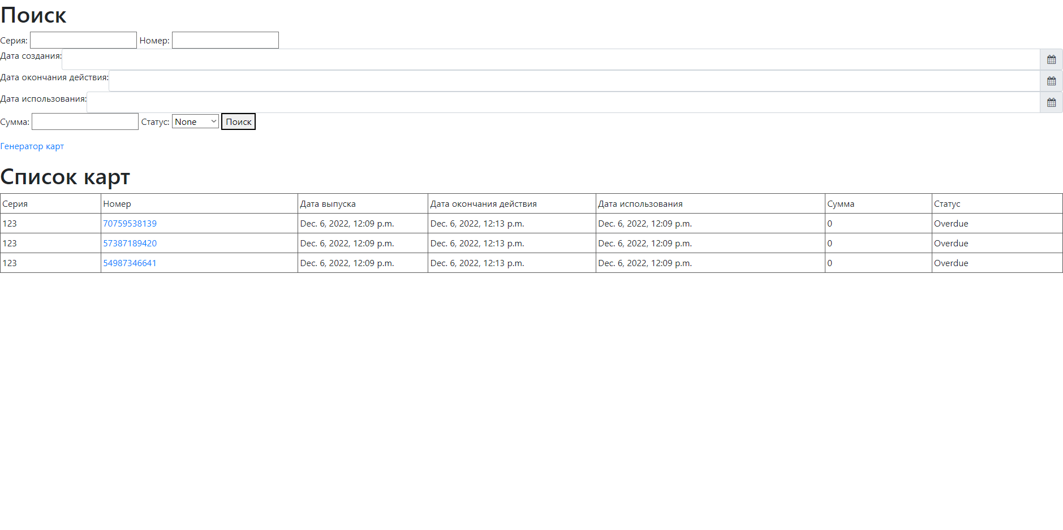Viewport: 1063px width, 530px height.
Task: Click into the Дата создания date field
Action: click(551, 59)
